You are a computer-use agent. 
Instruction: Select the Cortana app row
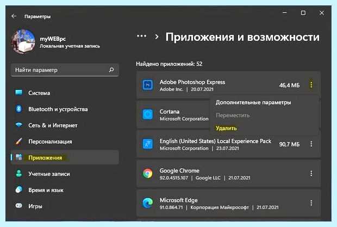(x=173, y=115)
